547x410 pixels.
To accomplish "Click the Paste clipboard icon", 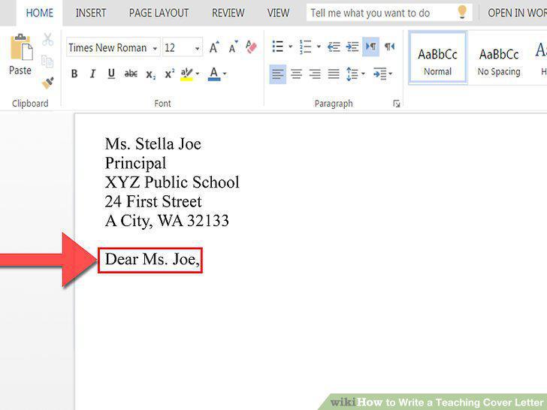I will [x=20, y=48].
